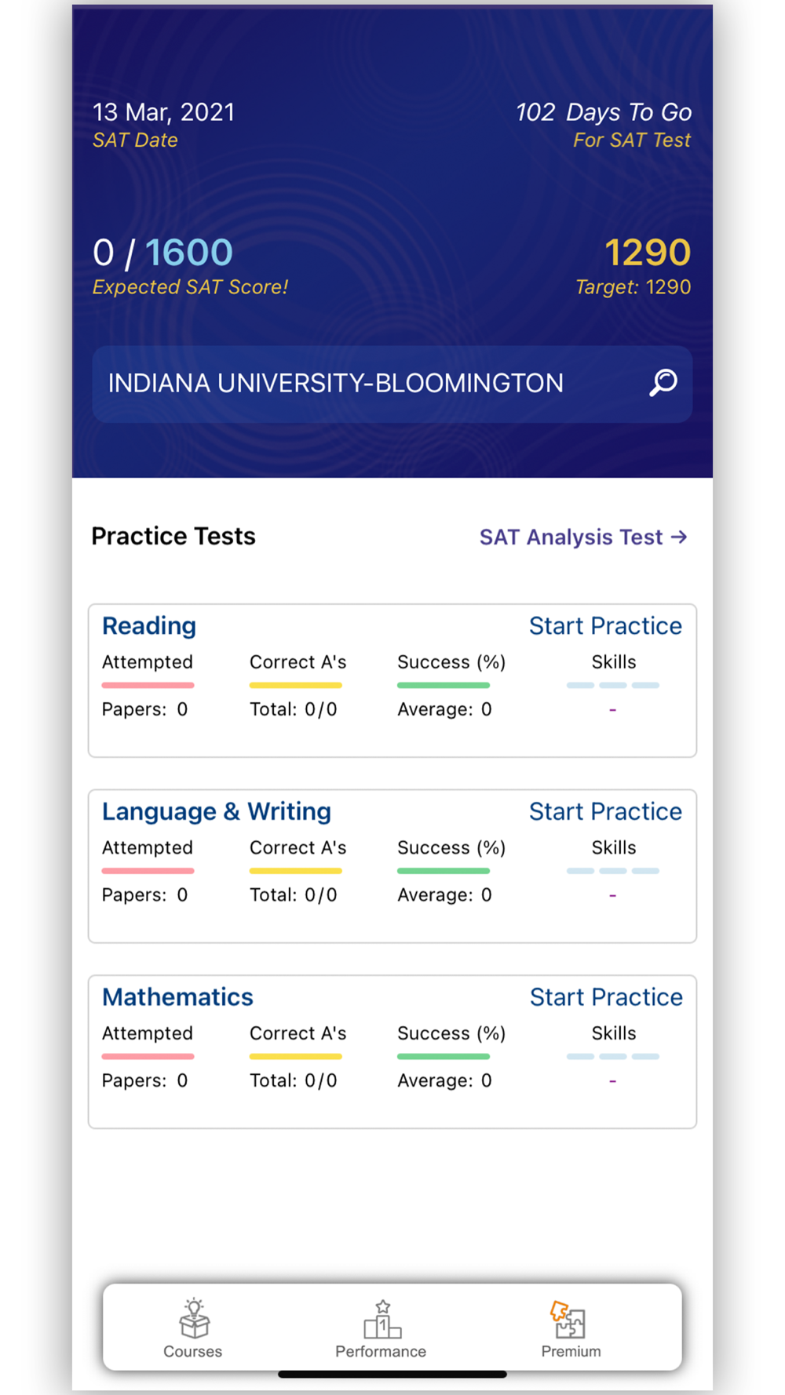Open the Mathematics section title

point(177,996)
